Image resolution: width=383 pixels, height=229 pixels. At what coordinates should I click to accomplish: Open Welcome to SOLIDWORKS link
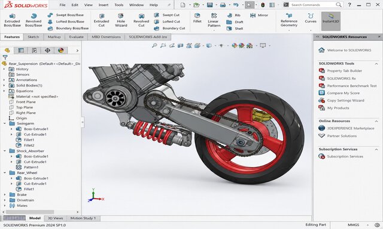pos(345,50)
